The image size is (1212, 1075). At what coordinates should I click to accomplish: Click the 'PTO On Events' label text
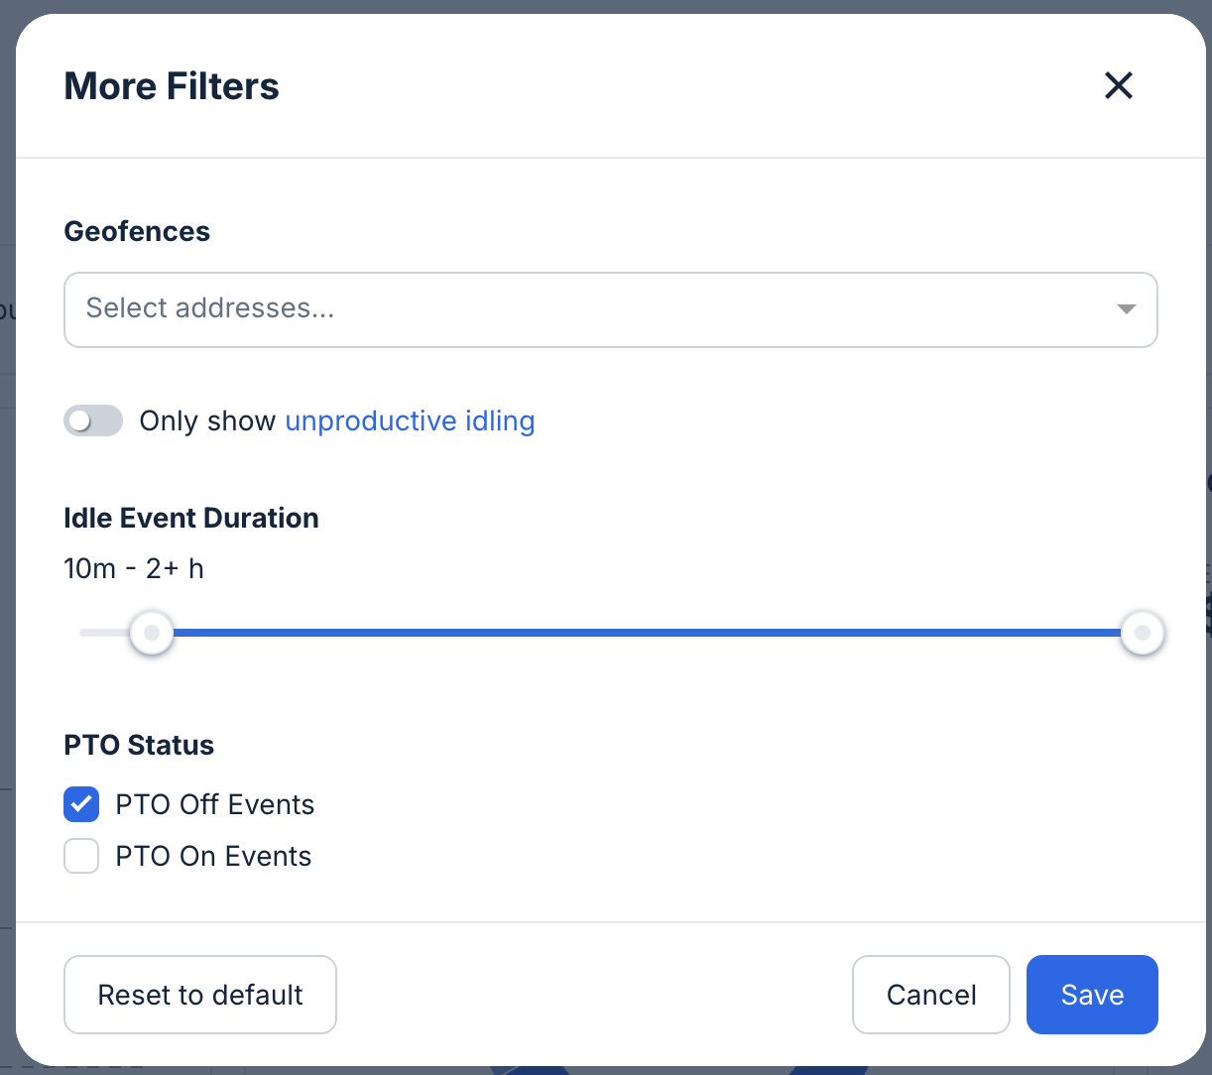[213, 856]
